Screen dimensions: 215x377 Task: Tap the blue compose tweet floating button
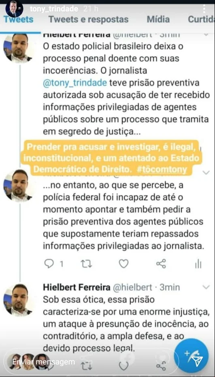(191, 356)
